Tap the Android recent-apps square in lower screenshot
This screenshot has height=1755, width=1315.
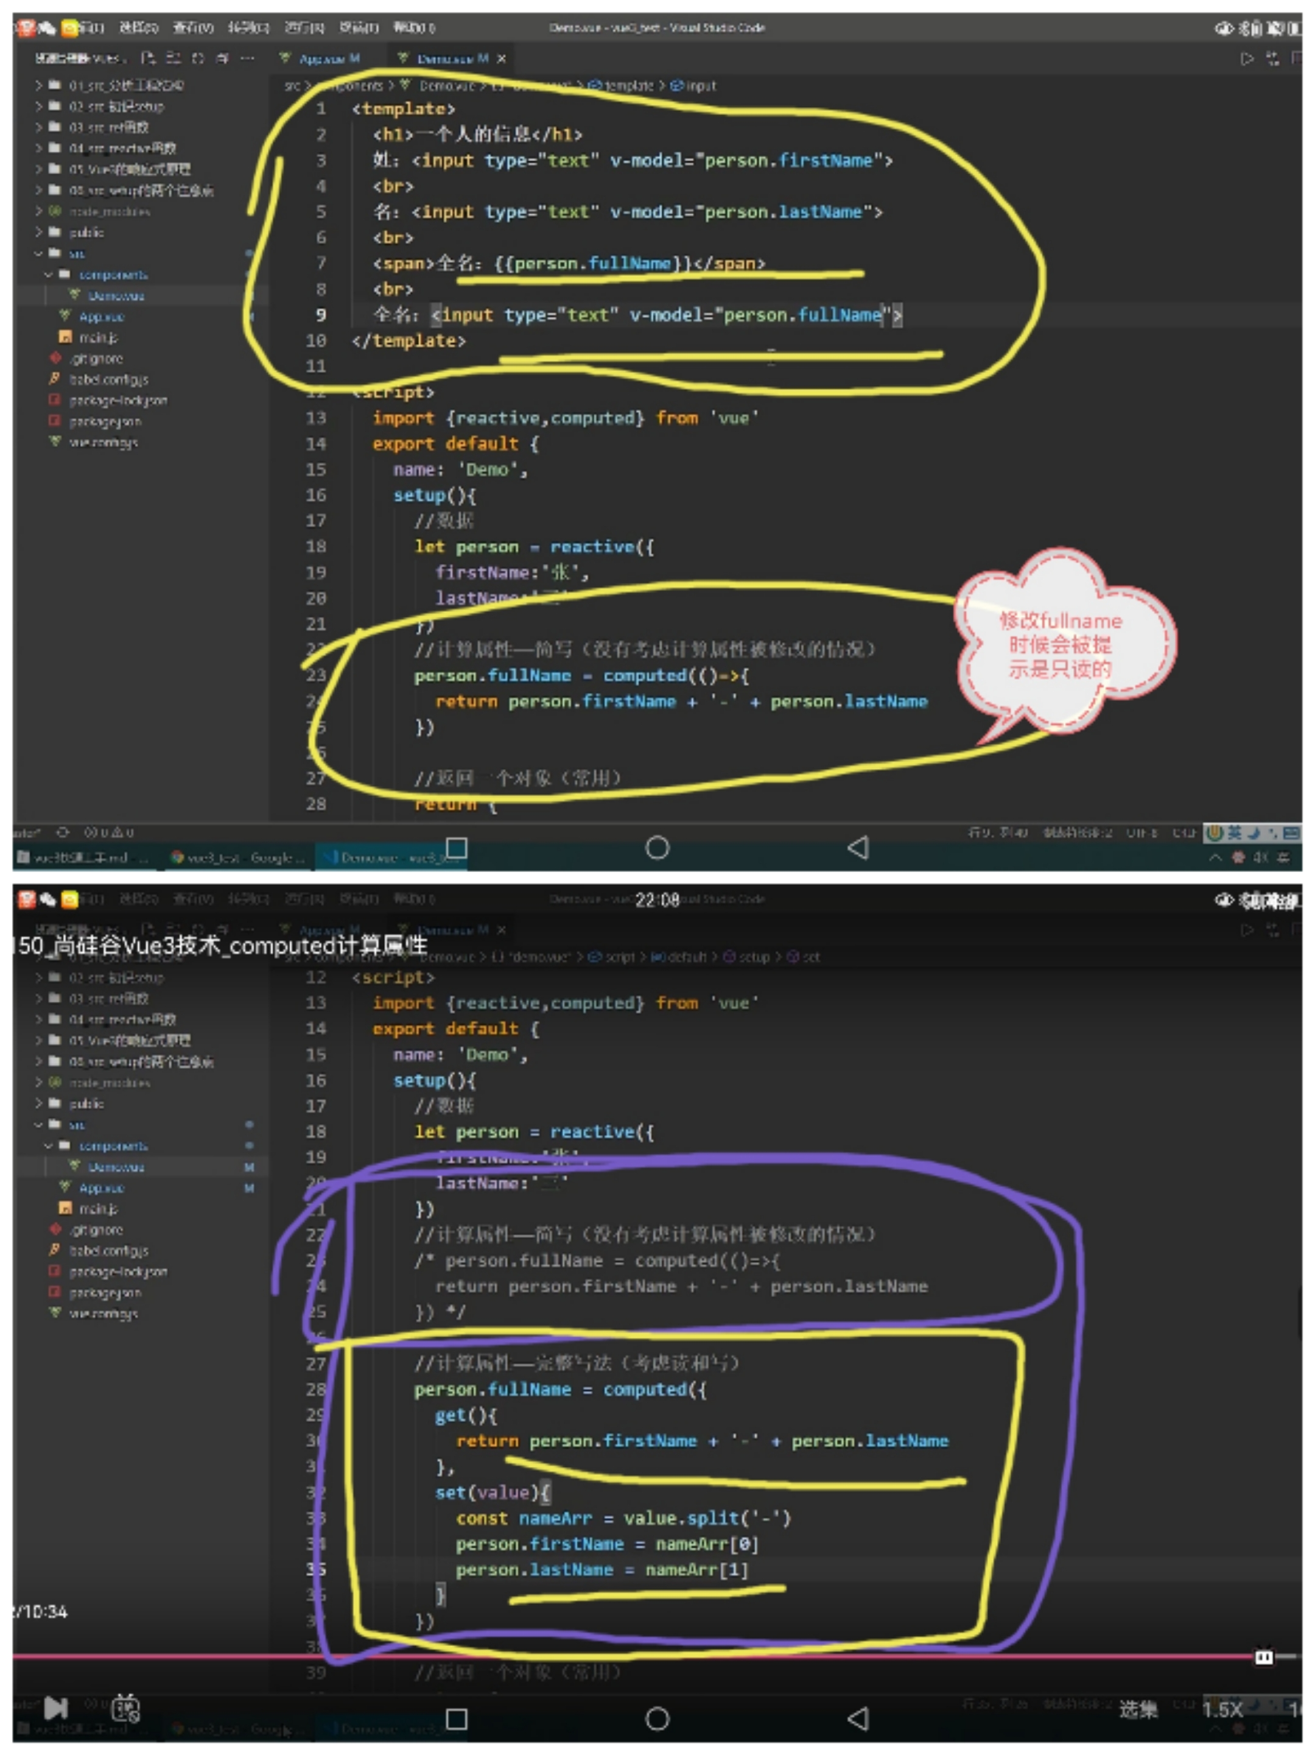point(457,1718)
